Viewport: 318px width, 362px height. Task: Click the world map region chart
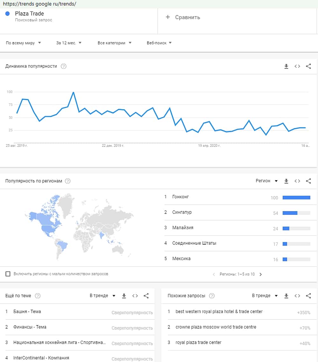click(x=79, y=226)
